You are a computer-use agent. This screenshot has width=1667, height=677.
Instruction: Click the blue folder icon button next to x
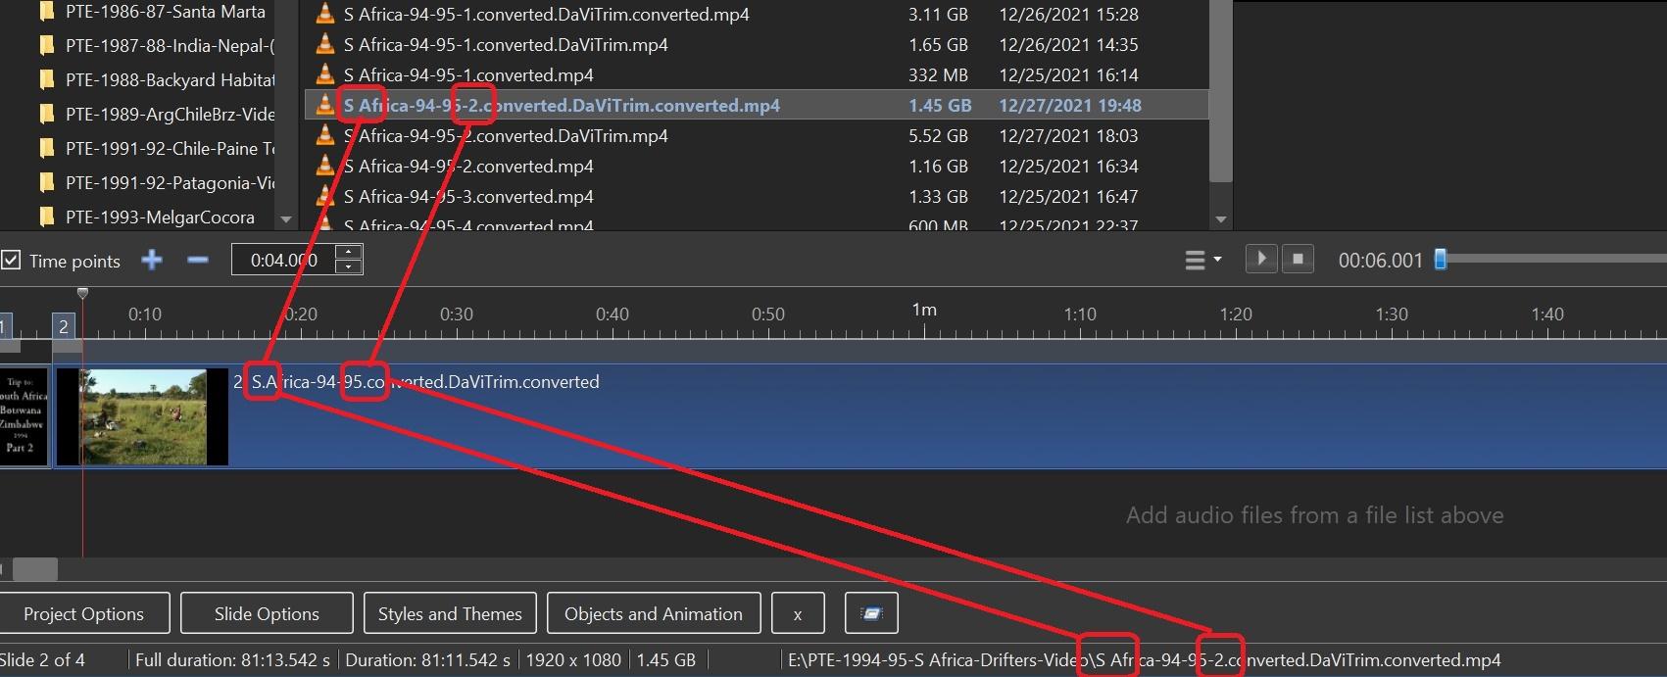[x=870, y=613]
